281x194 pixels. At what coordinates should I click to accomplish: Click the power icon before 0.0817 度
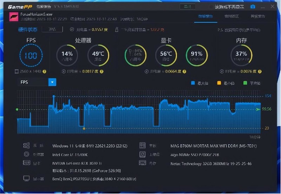click(x=64, y=72)
